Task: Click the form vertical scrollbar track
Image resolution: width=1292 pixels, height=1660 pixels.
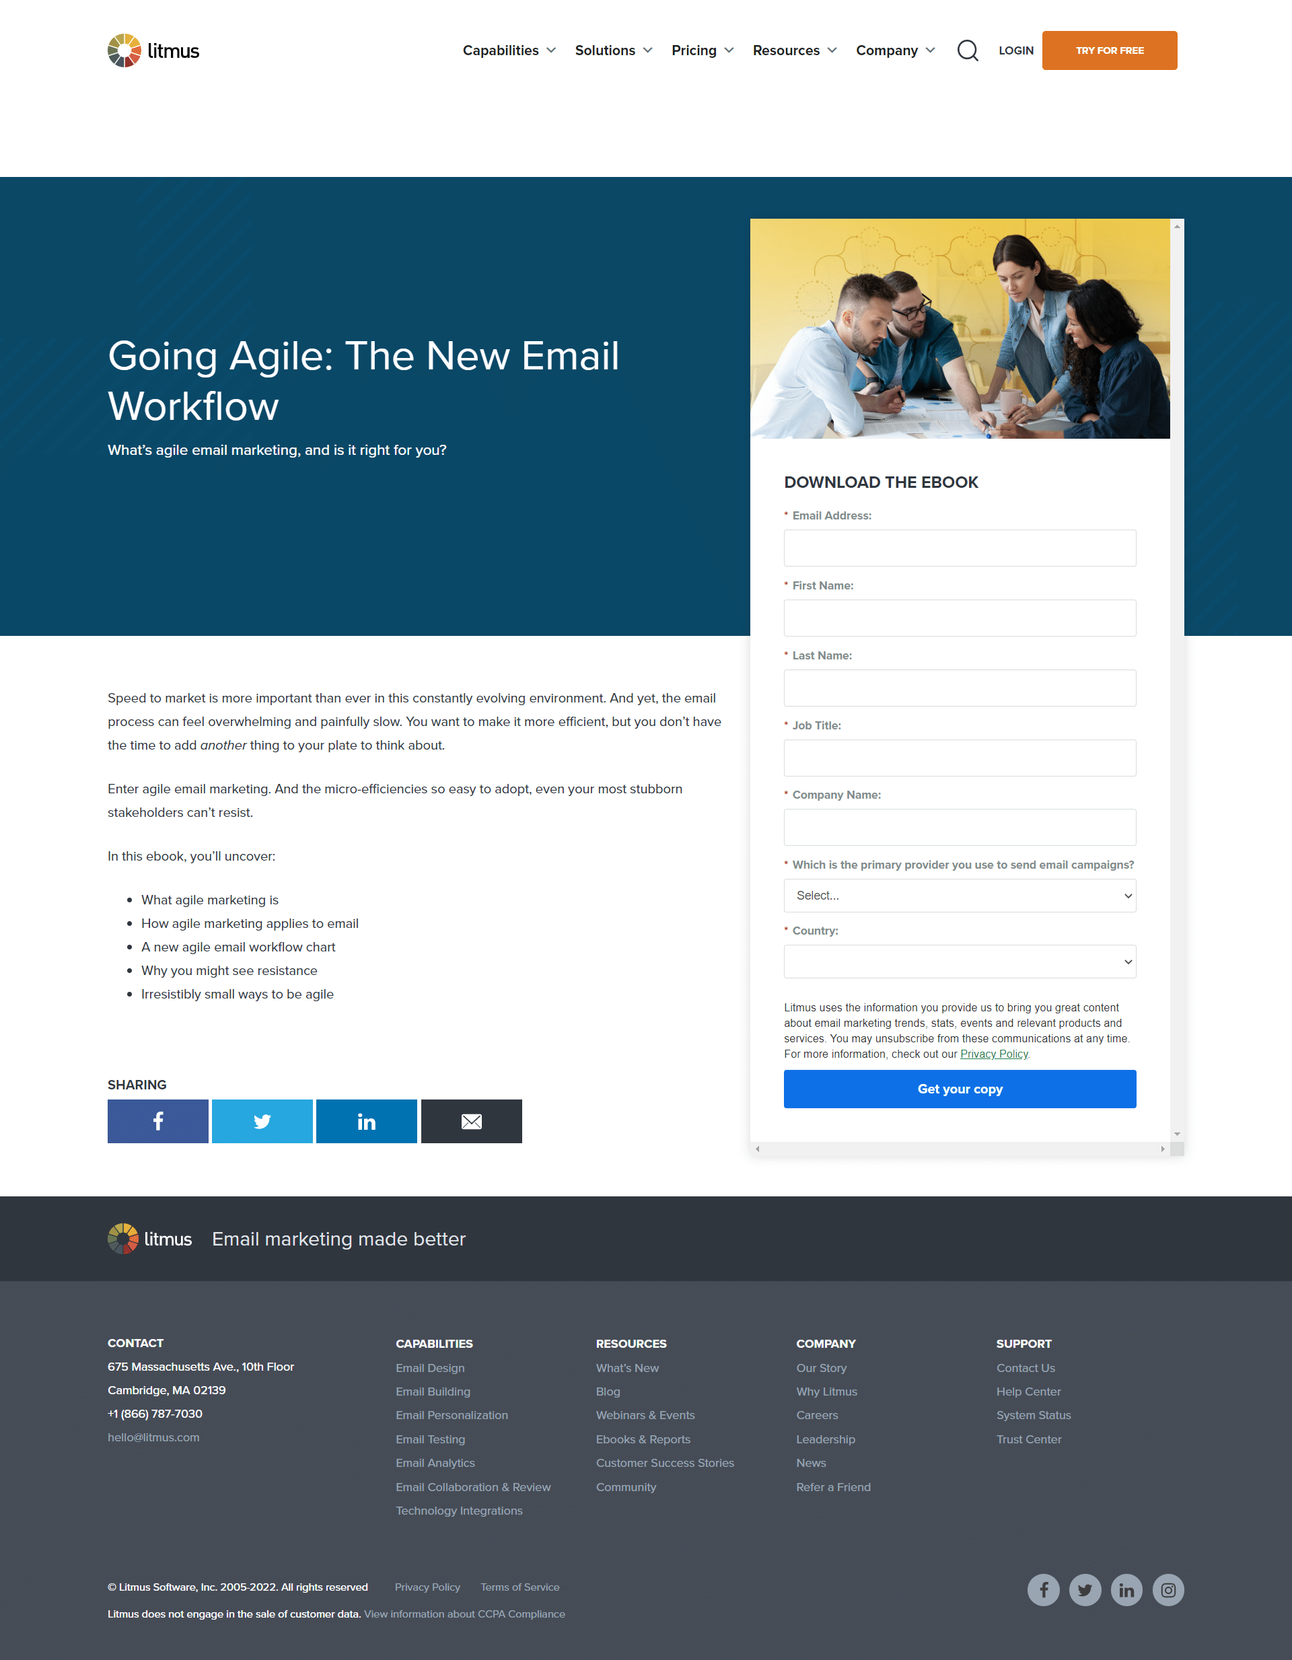Action: (1177, 680)
